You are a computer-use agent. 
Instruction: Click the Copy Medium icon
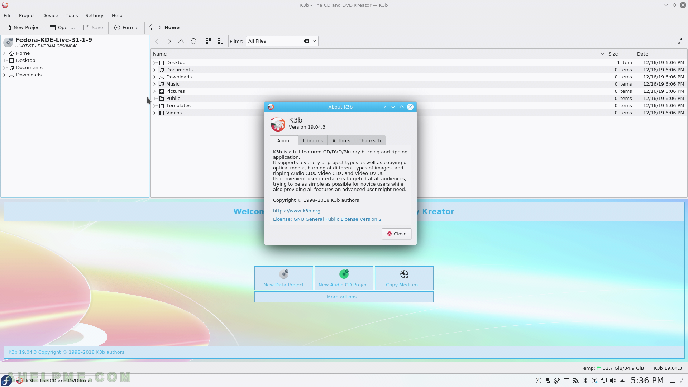click(404, 274)
